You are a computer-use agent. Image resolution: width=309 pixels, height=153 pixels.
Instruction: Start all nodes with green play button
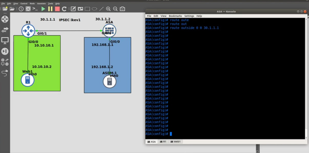coord(43,9)
